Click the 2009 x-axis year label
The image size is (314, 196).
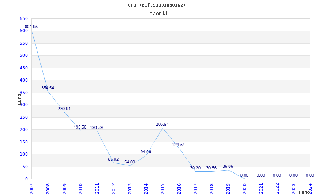[64, 189]
